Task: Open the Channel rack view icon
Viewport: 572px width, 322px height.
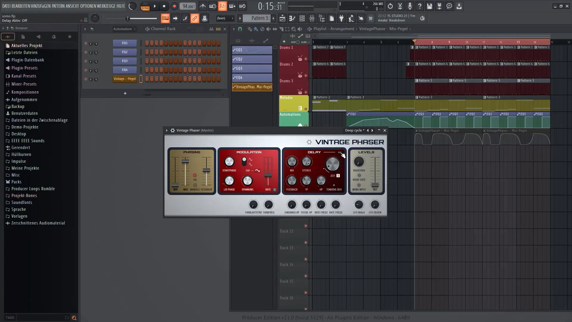Action: tap(302, 18)
